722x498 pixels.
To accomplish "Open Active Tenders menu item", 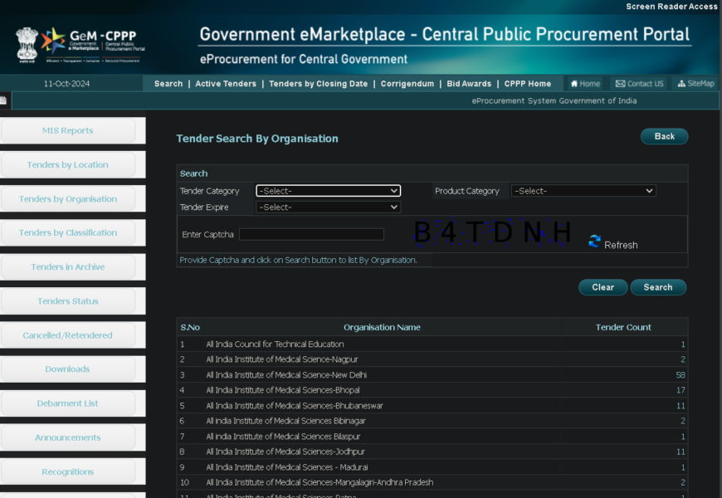I will click(226, 84).
